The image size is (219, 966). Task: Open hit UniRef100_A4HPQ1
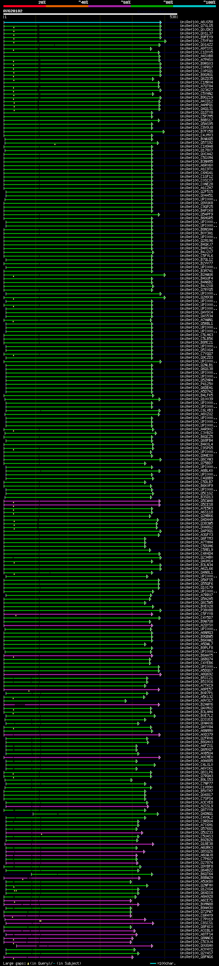[x=196, y=105]
